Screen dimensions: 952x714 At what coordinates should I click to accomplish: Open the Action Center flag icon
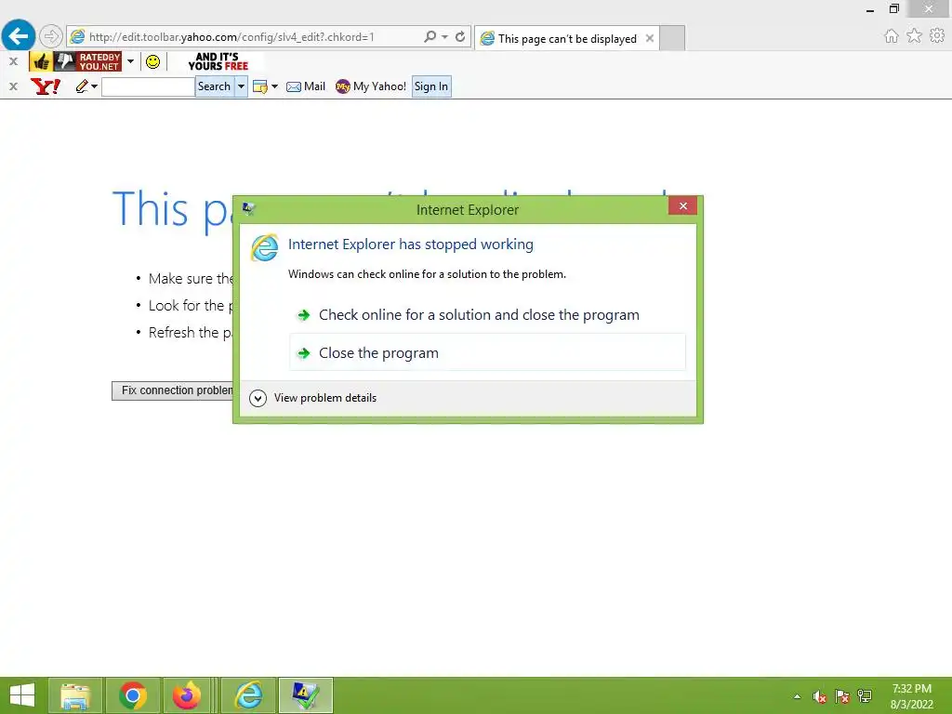(842, 696)
